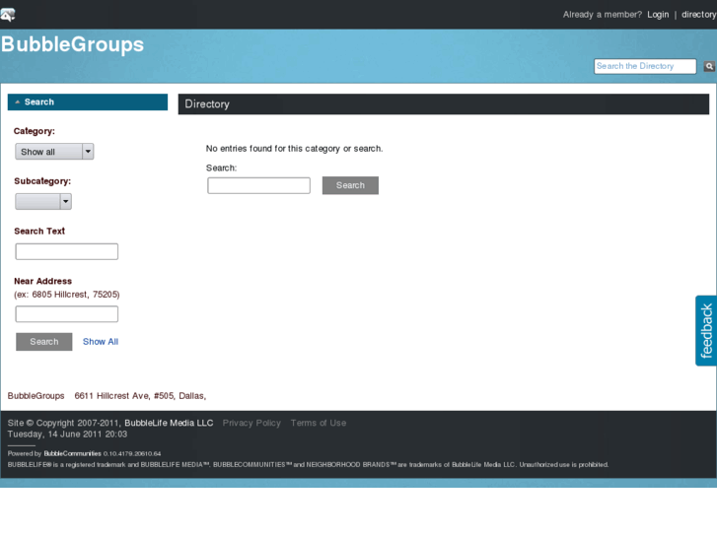
Task: Open the Privacy Policy link
Action: (251, 423)
